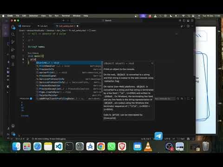Open Launchpad from the Dock
Screen dimensions: 223x167
(x=27, y=146)
